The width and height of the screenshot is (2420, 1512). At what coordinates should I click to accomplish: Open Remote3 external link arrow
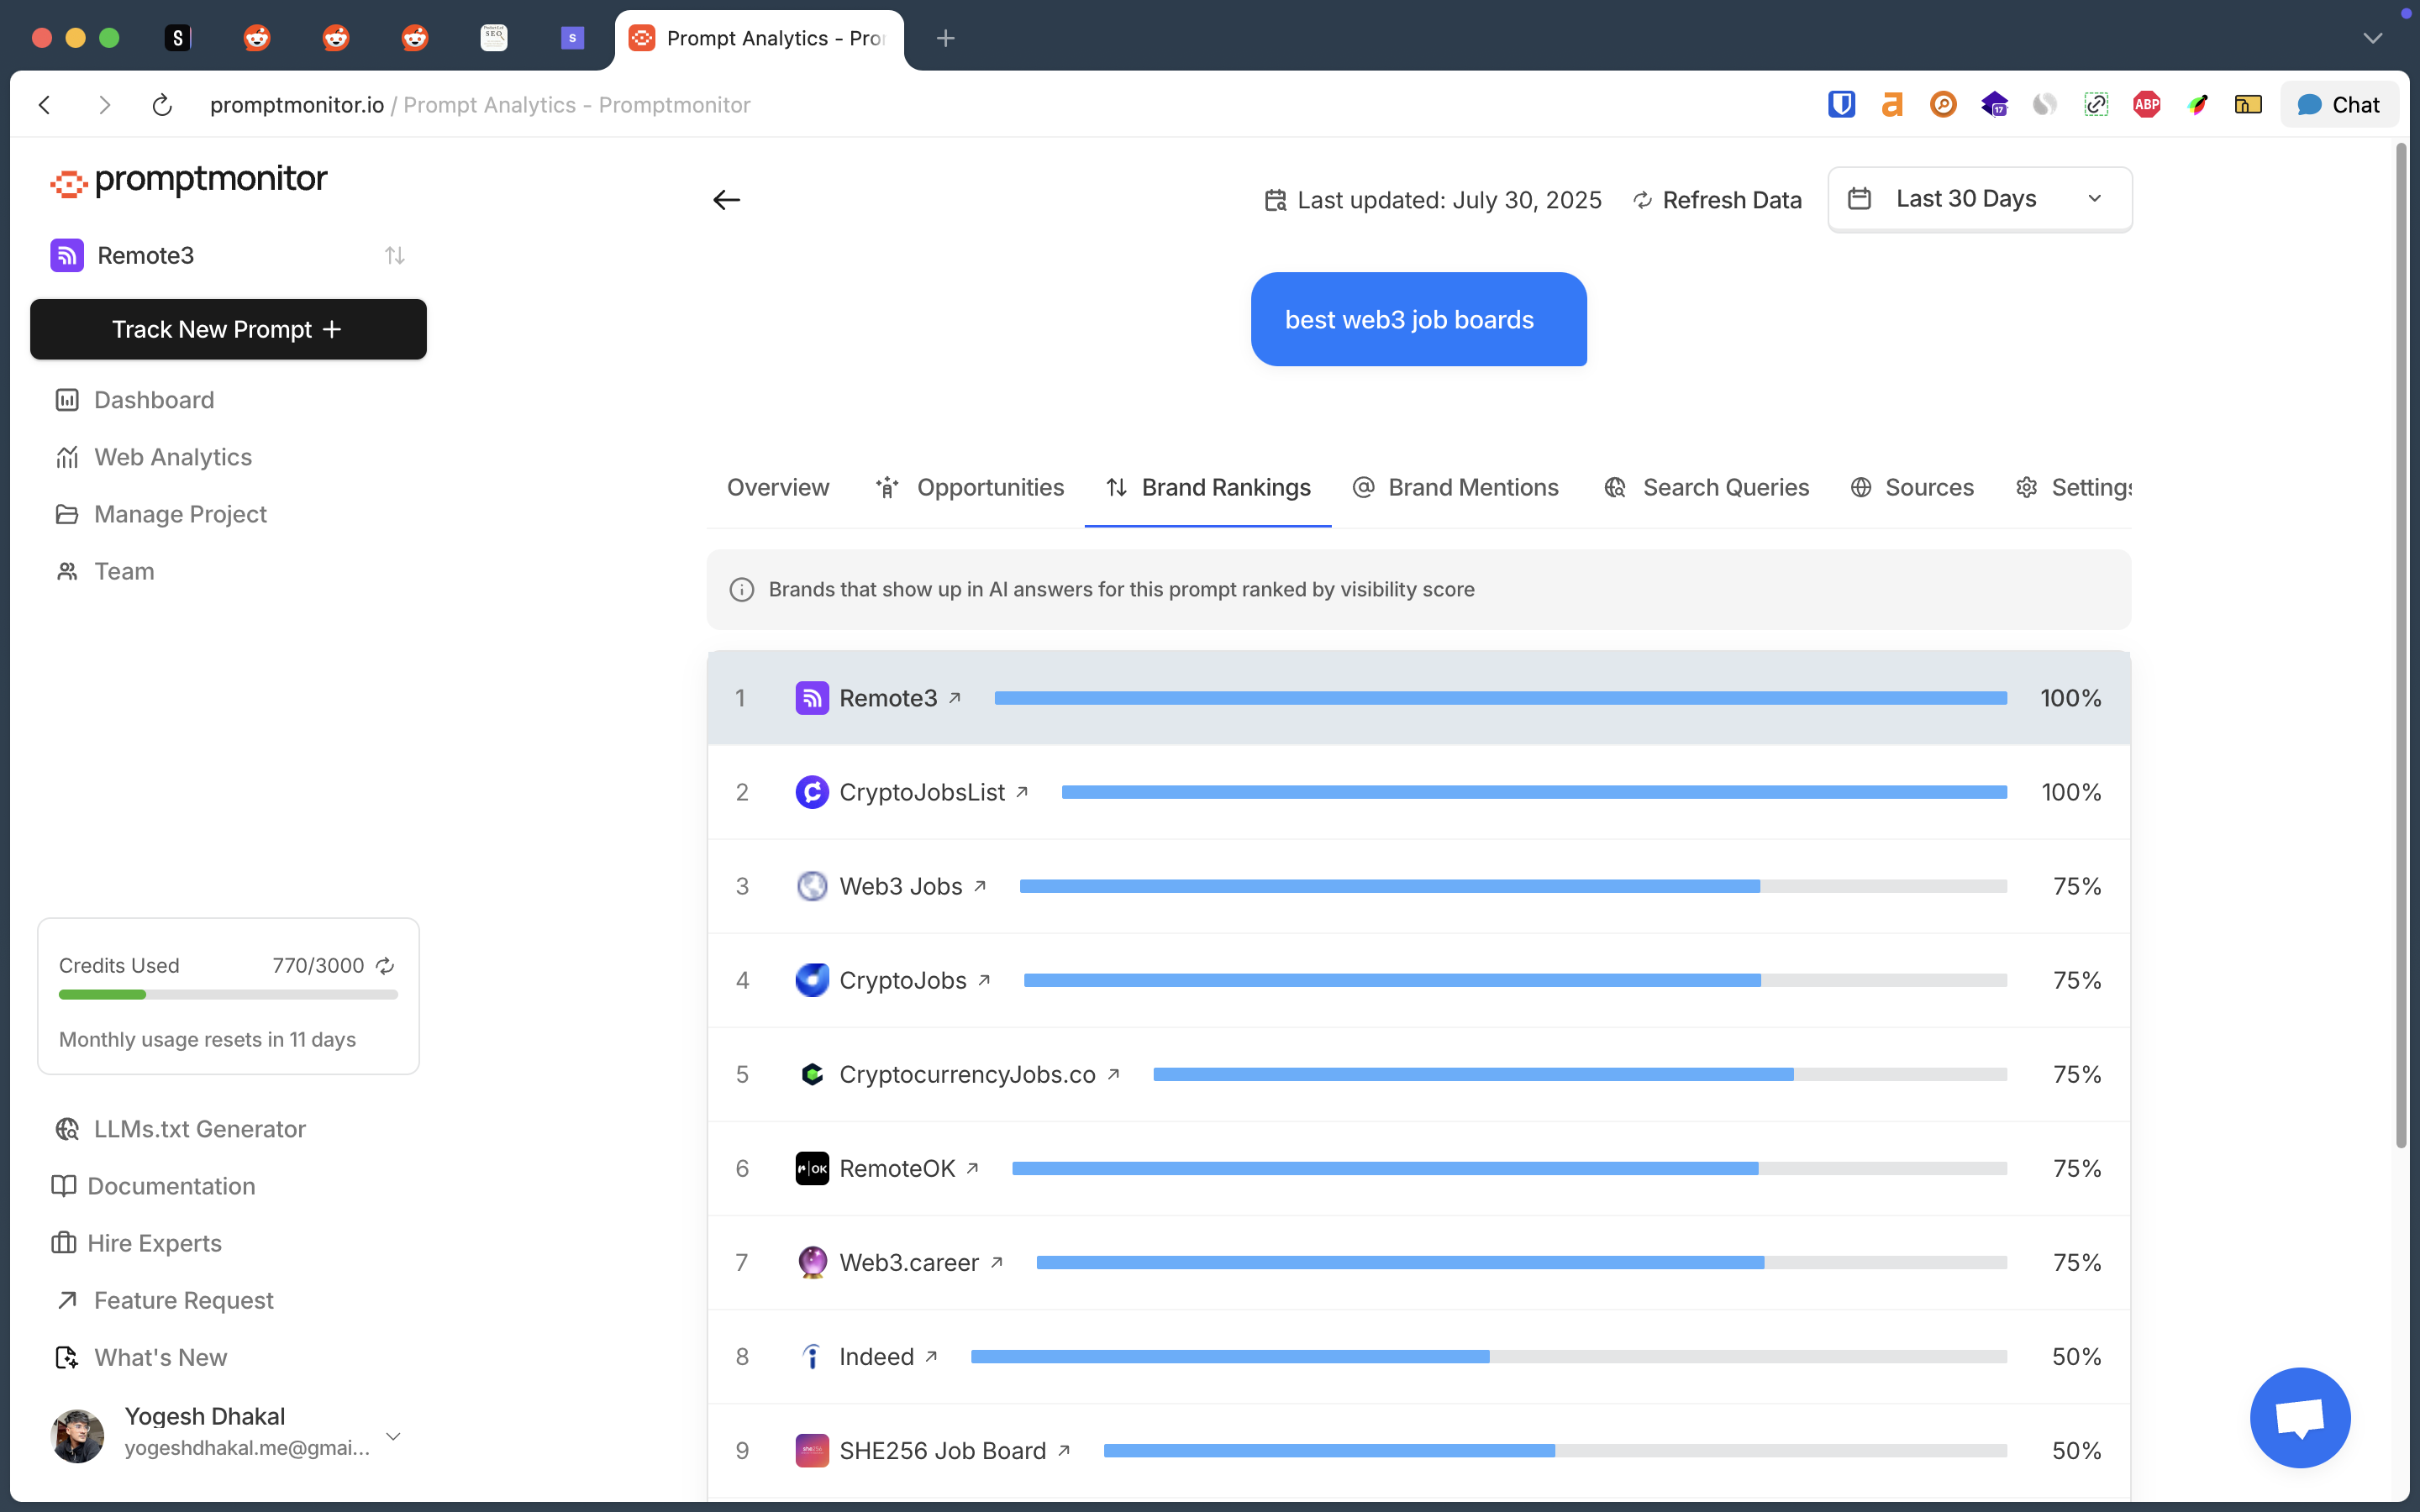pos(955,698)
